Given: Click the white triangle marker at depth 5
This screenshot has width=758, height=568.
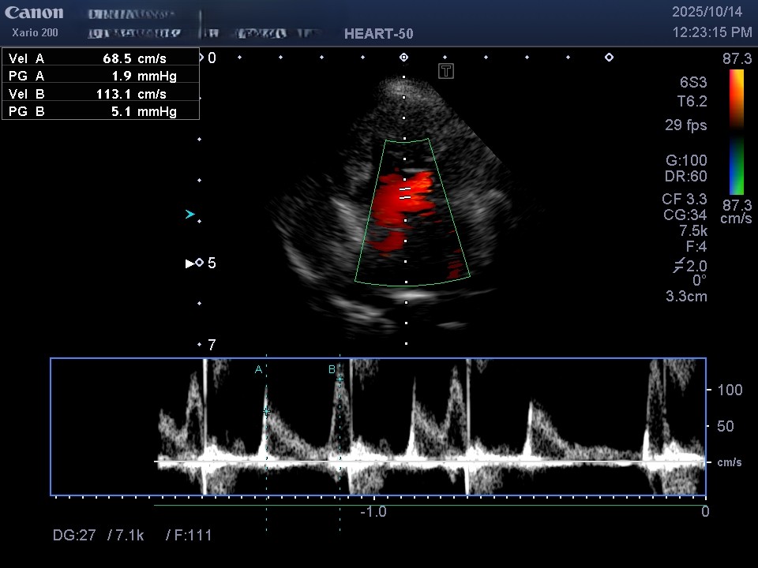Looking at the screenshot, I should [x=189, y=263].
